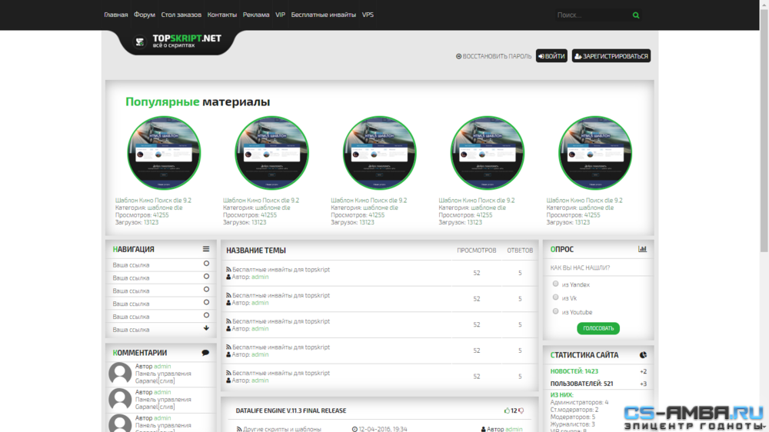The height and width of the screenshot is (432, 769).
Task: Click in the Поиск search field
Action: click(592, 15)
